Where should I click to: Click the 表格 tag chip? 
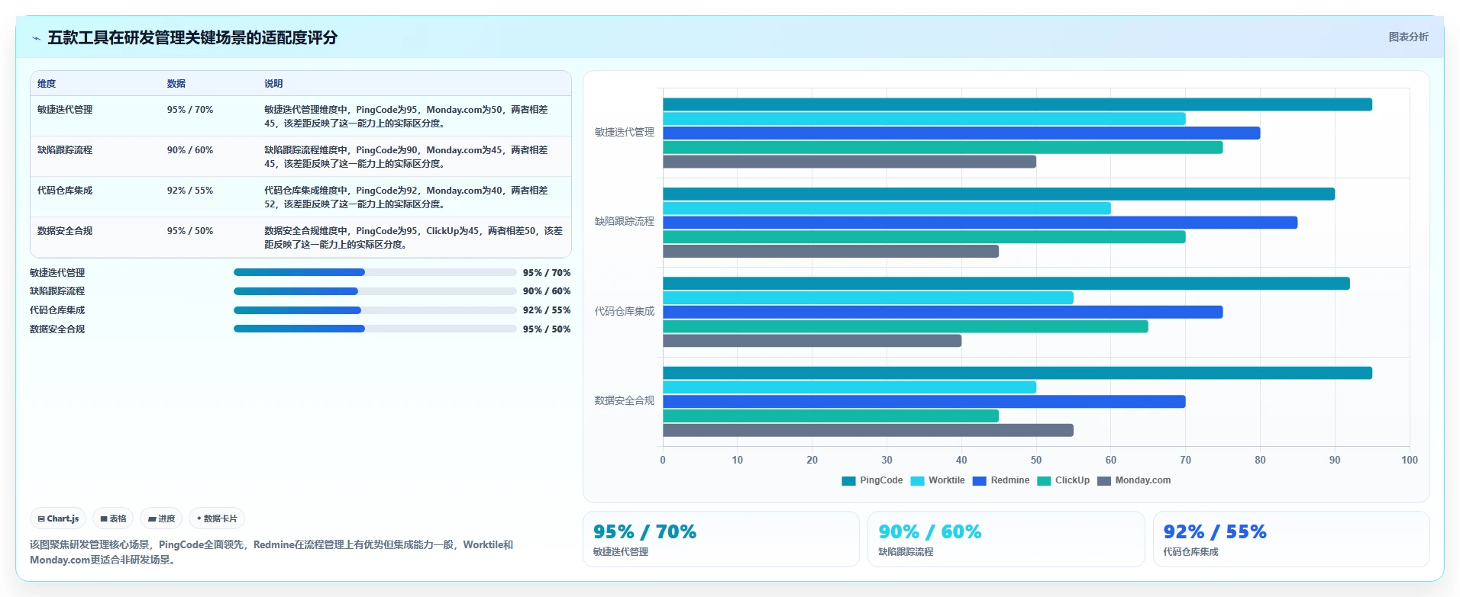(x=113, y=518)
